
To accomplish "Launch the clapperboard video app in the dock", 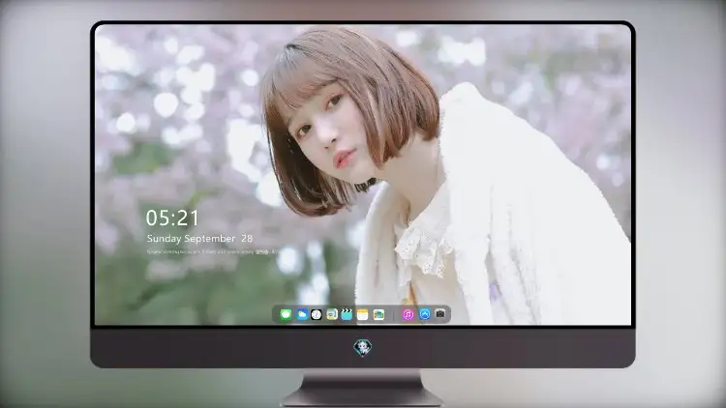I will tap(347, 314).
